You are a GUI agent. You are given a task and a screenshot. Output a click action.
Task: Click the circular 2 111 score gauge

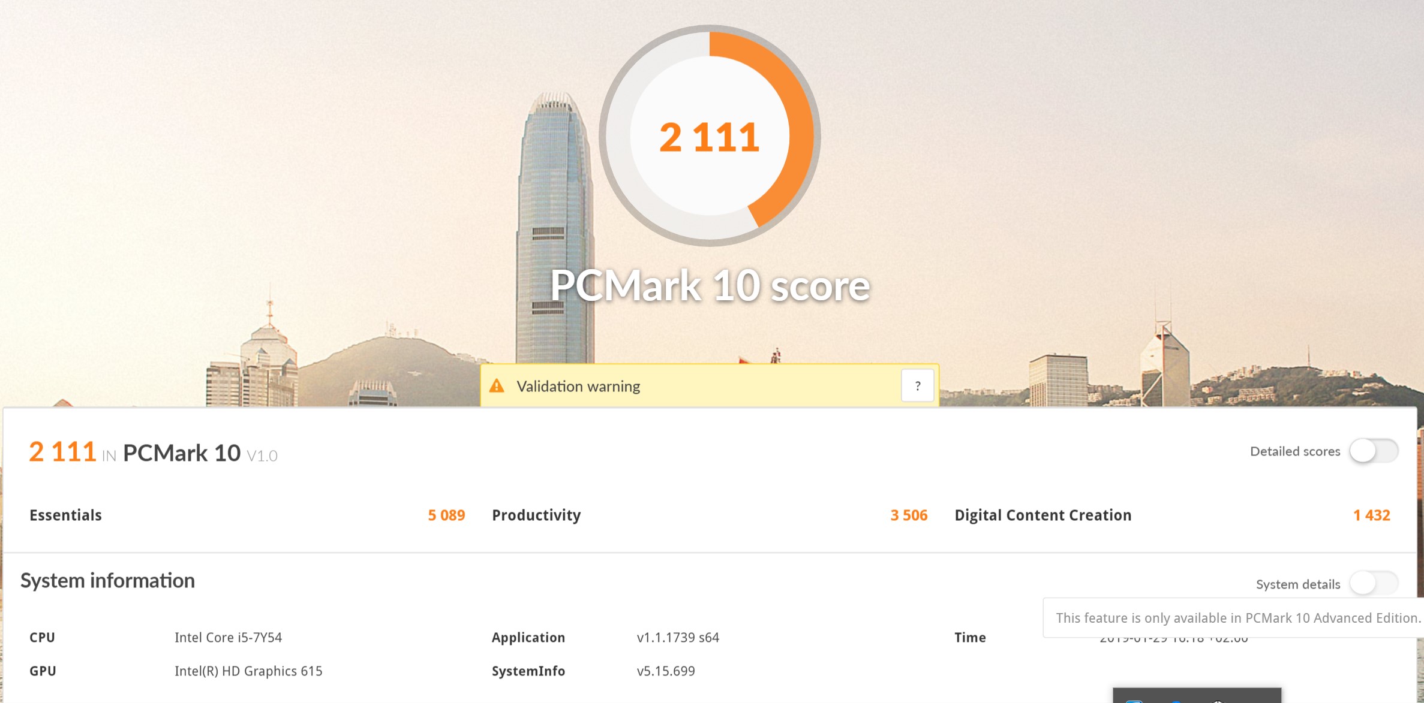pos(710,136)
